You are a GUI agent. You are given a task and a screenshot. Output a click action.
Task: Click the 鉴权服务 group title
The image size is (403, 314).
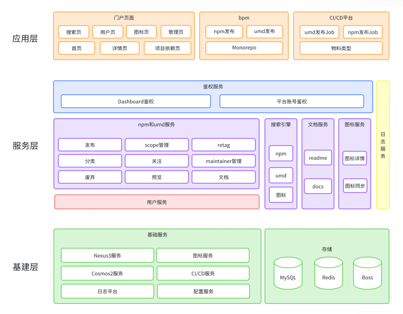coord(213,86)
